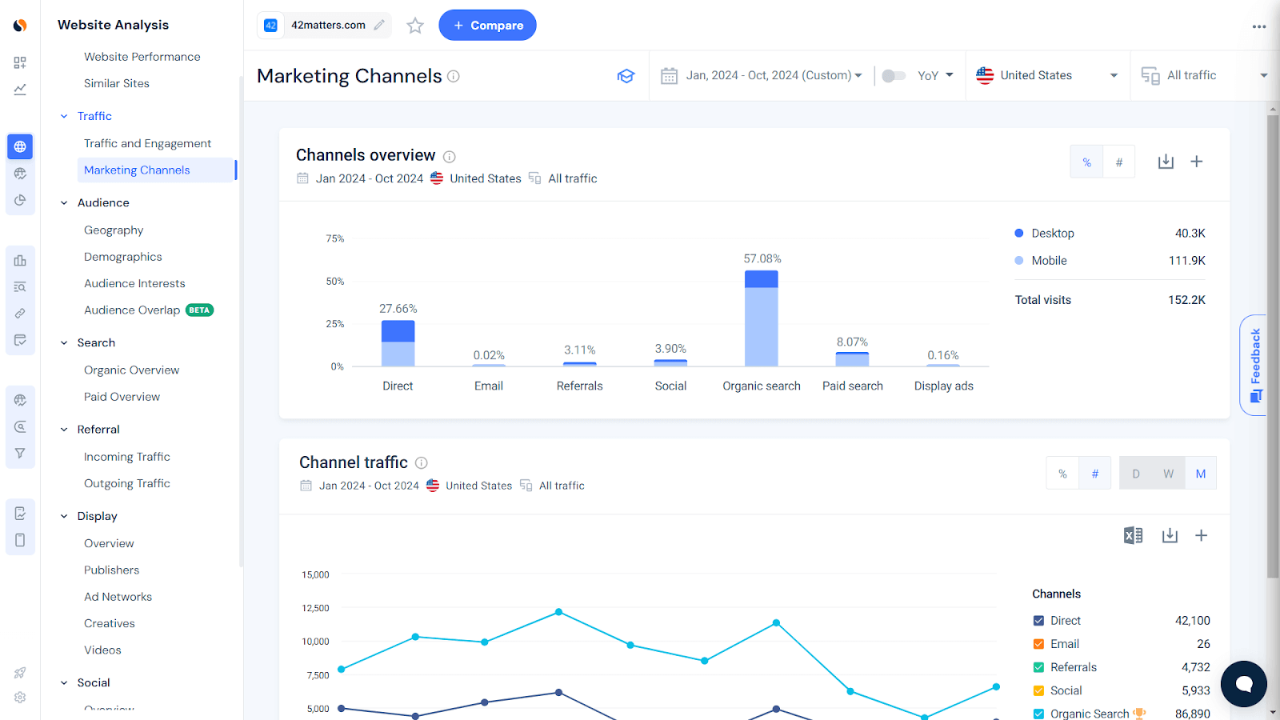Image resolution: width=1280 pixels, height=720 pixels.
Task: Open the All traffic filter dropdown
Action: pyautogui.click(x=1200, y=75)
